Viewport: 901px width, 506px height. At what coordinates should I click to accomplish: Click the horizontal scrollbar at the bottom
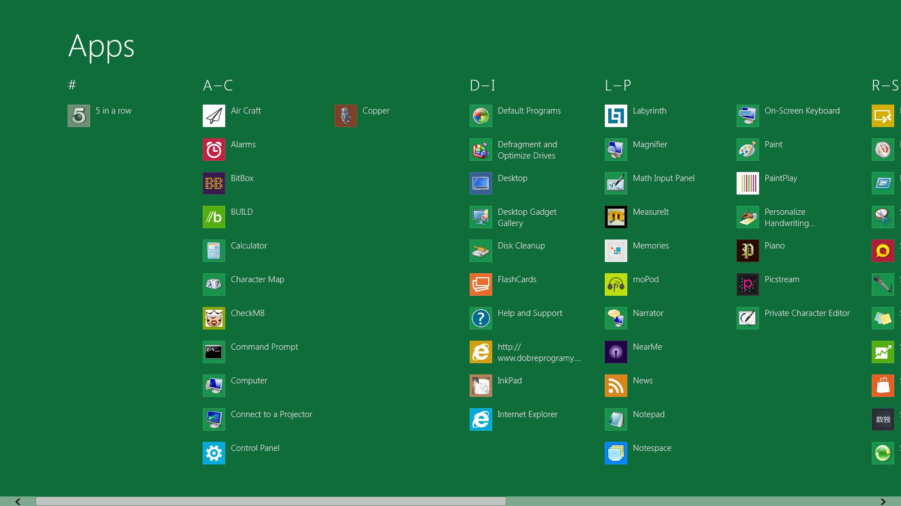point(270,500)
